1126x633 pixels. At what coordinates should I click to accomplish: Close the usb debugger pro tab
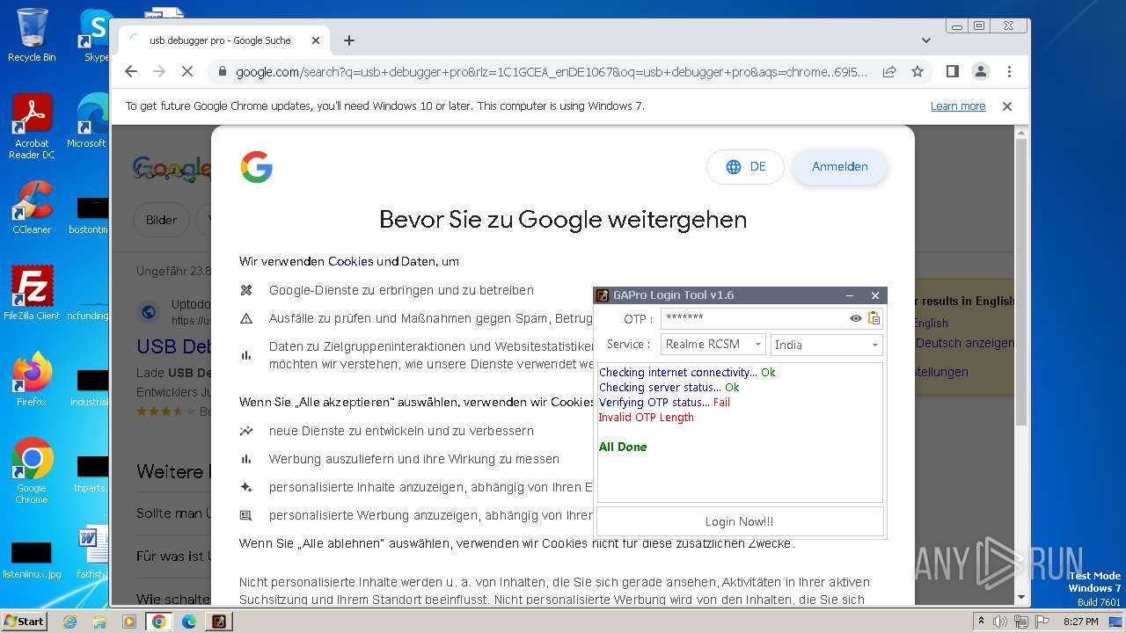(316, 40)
